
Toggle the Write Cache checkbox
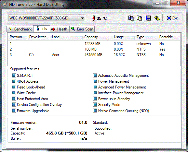tap(14, 93)
